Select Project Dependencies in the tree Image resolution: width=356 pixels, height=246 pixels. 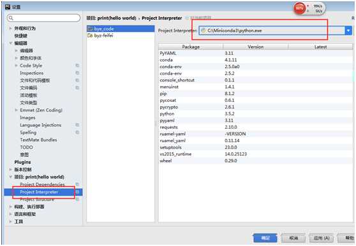[42, 184]
